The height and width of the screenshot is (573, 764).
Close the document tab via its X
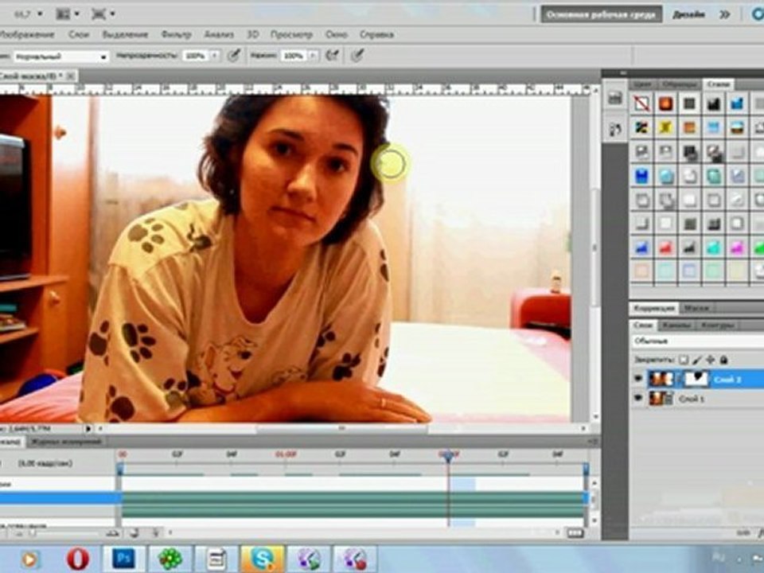[70, 76]
